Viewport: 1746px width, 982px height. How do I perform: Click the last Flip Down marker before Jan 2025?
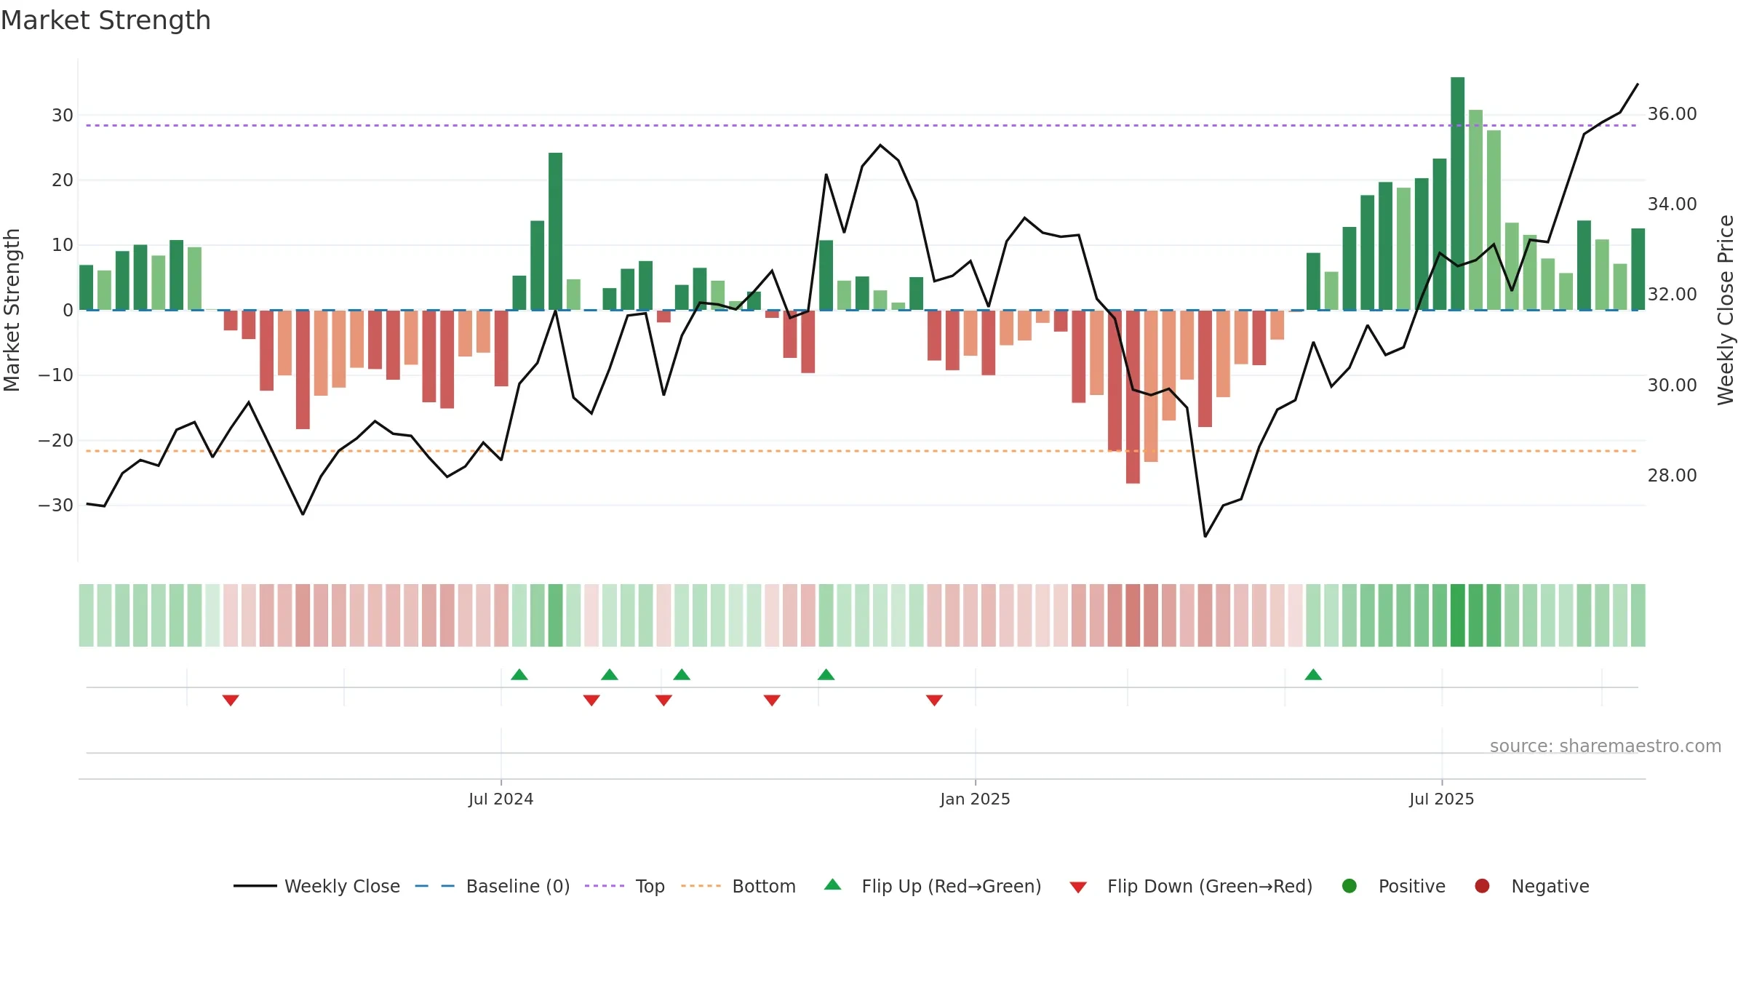pos(935,700)
